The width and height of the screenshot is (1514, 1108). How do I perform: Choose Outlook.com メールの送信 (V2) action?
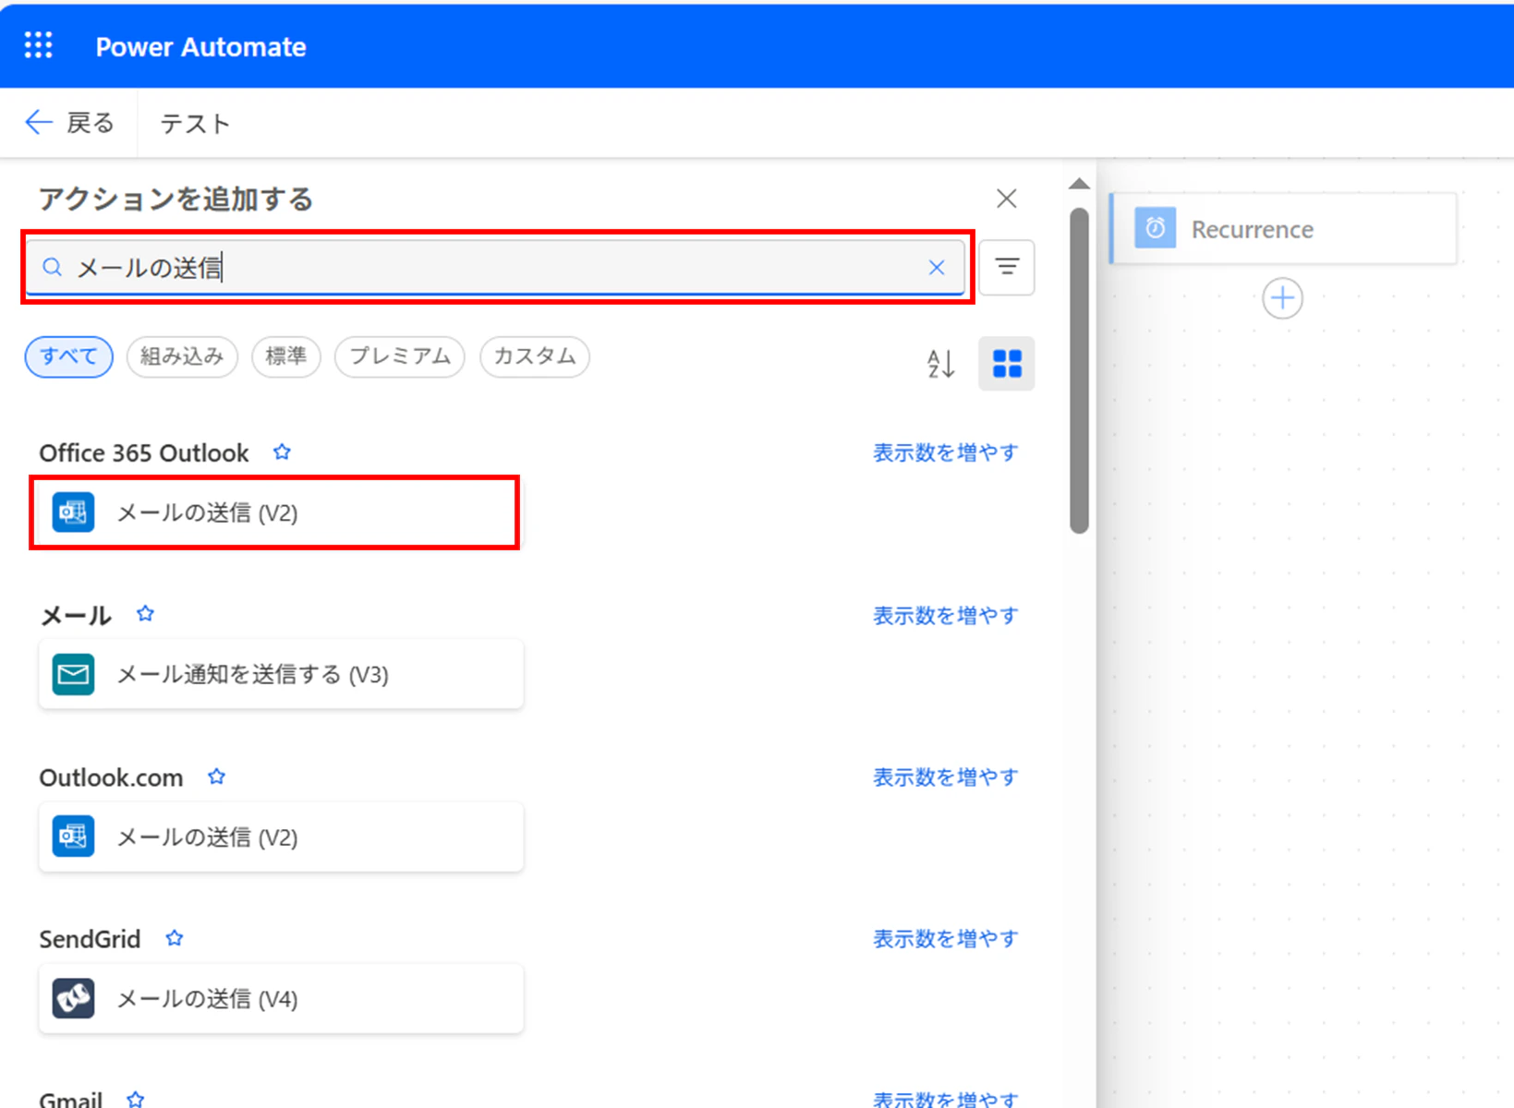281,837
